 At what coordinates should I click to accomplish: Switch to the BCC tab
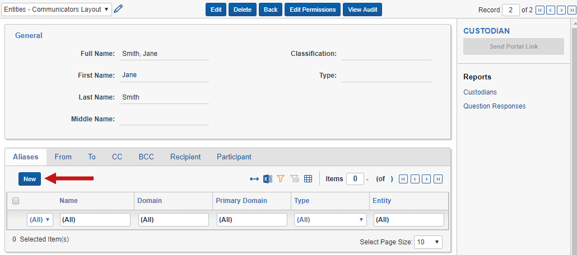pos(146,157)
